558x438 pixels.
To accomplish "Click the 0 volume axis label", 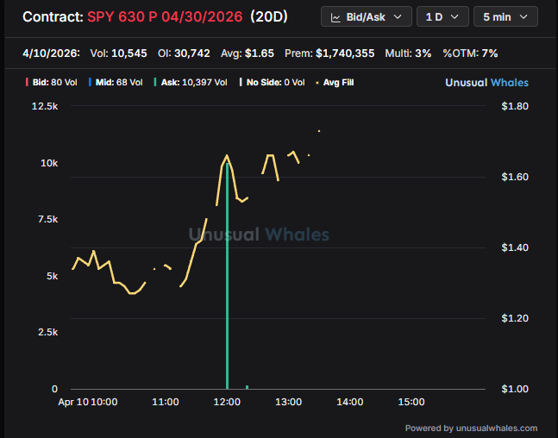I will click(x=54, y=389).
